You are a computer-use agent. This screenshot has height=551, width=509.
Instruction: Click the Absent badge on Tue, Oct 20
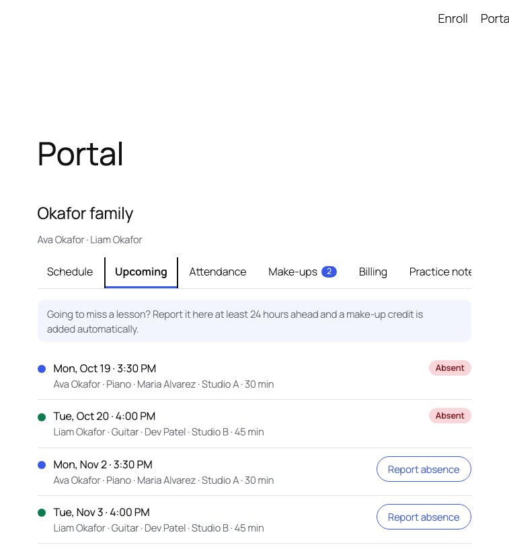(450, 416)
